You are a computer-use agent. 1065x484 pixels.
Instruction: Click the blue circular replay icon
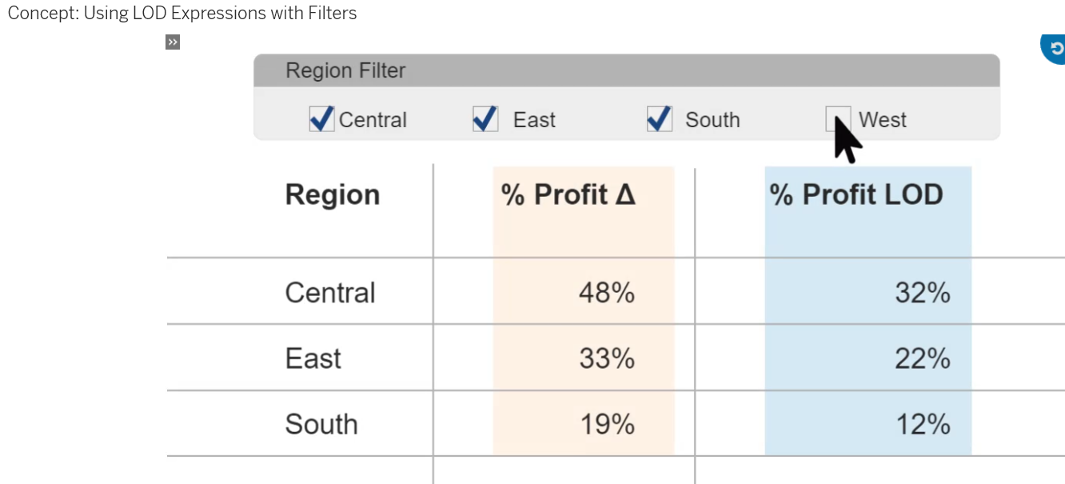(1055, 49)
